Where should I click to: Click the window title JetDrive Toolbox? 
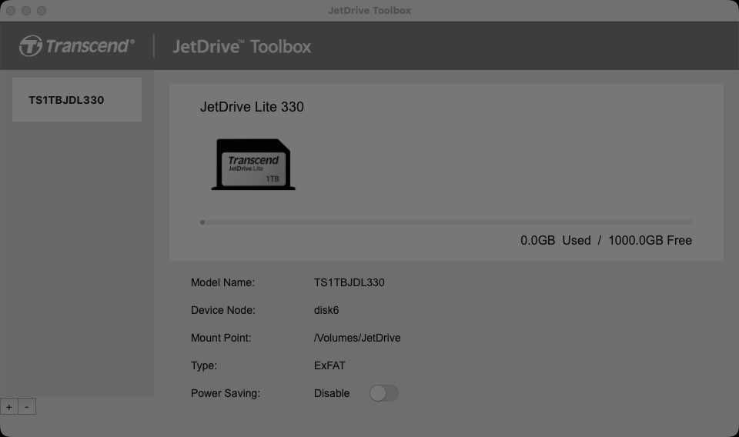[369, 10]
